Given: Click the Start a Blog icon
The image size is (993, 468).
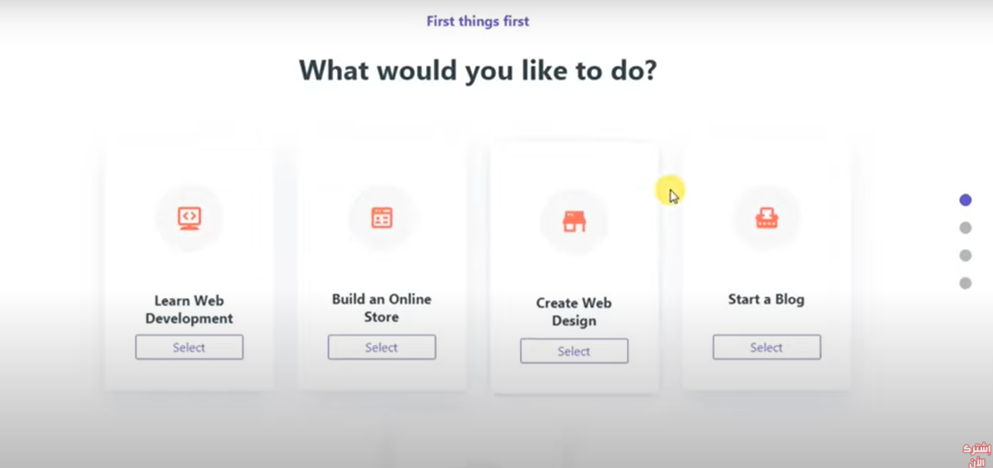Looking at the screenshot, I should 766,218.
